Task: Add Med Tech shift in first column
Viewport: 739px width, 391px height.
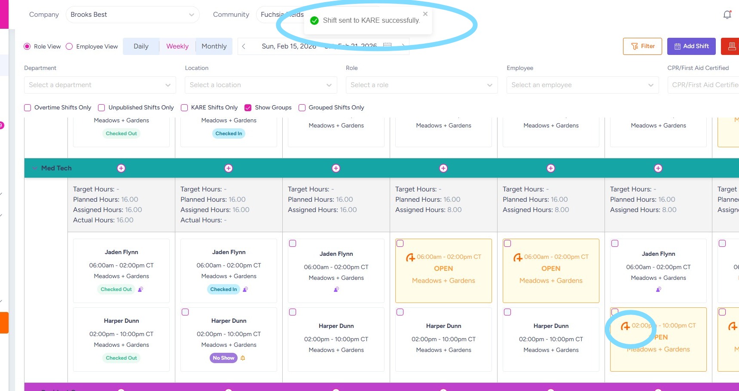Action: point(121,168)
